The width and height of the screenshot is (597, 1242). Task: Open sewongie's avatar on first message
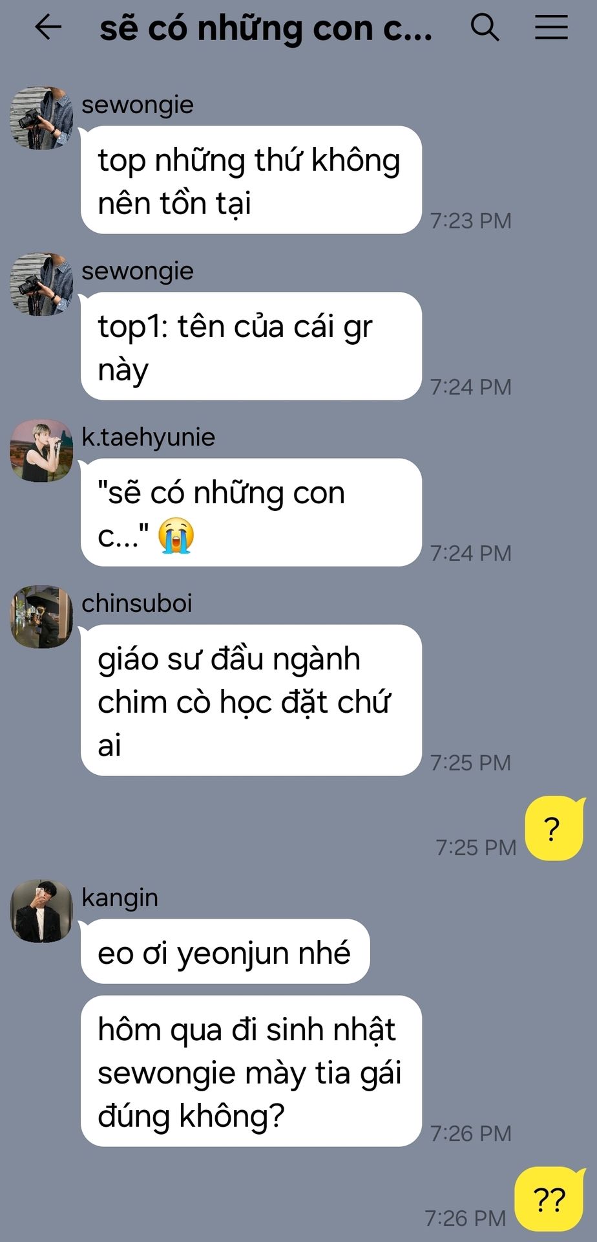coord(41,118)
